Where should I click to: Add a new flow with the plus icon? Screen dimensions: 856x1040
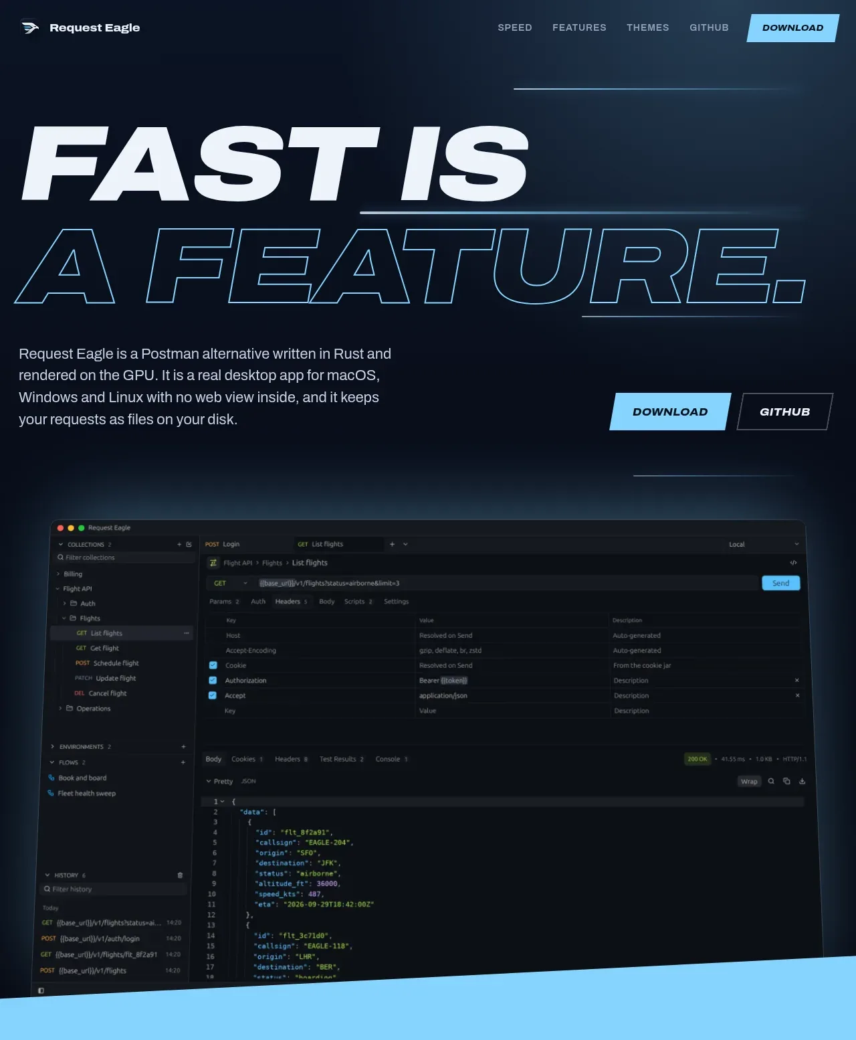point(183,762)
